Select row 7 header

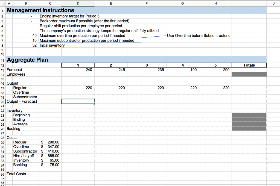[x=2, y=40]
